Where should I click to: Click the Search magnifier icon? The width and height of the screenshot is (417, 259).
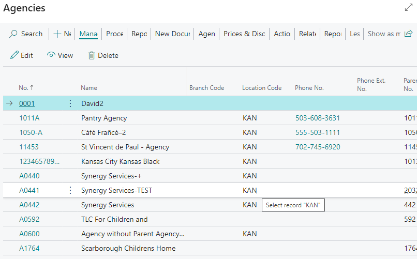(13, 34)
